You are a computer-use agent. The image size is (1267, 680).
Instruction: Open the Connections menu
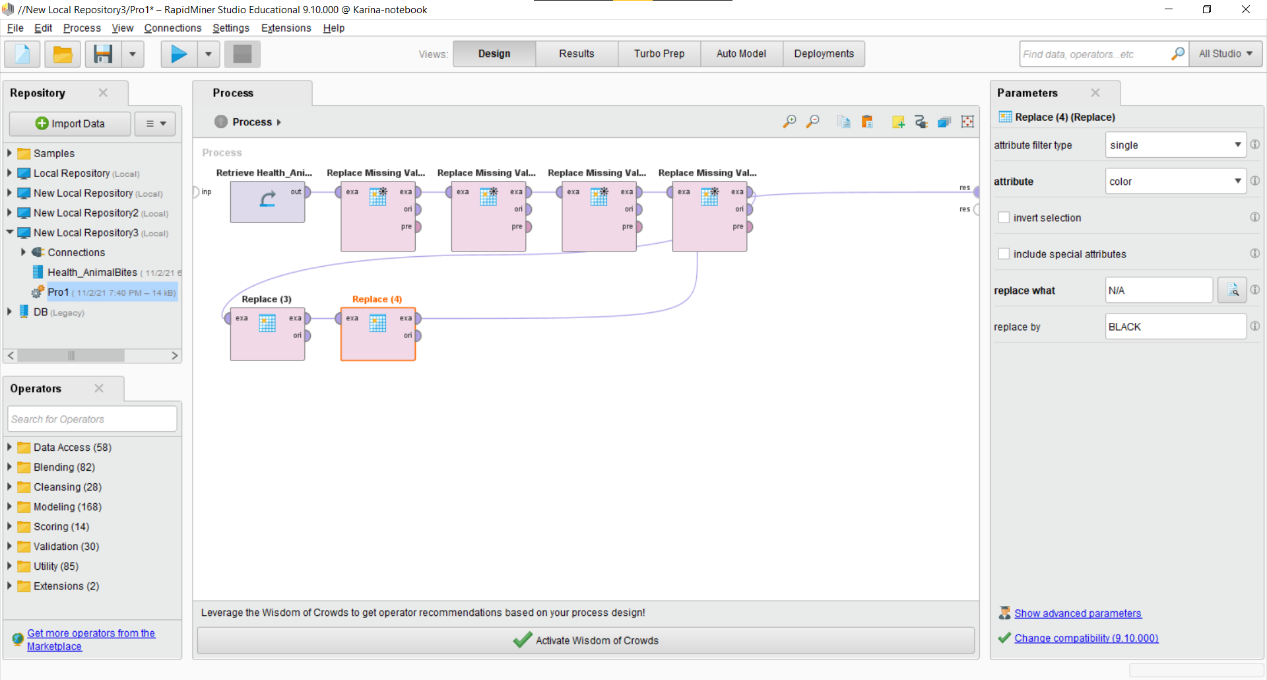point(172,28)
